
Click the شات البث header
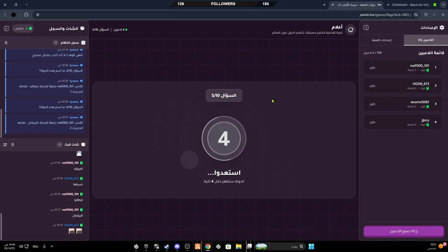pyautogui.click(x=71, y=145)
